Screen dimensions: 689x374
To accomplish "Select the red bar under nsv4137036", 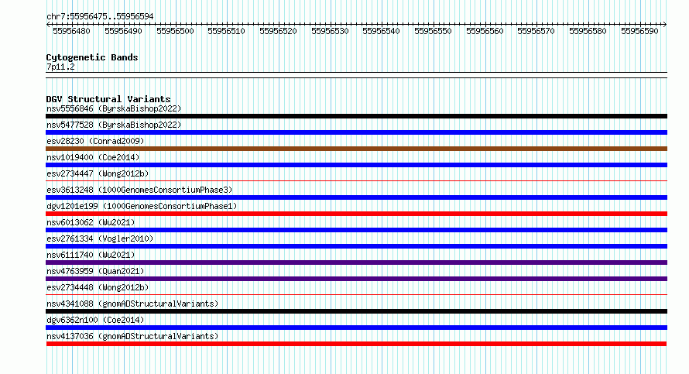I will click(x=356, y=344).
